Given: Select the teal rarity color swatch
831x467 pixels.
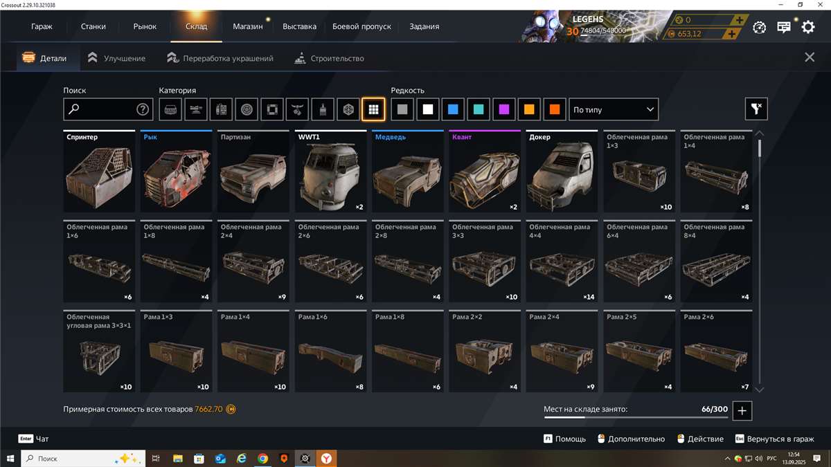Looking at the screenshot, I should [x=479, y=109].
